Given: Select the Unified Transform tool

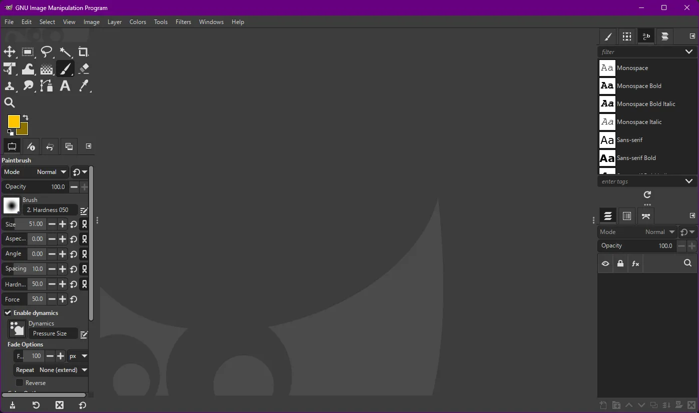Looking at the screenshot, I should [x=10, y=69].
